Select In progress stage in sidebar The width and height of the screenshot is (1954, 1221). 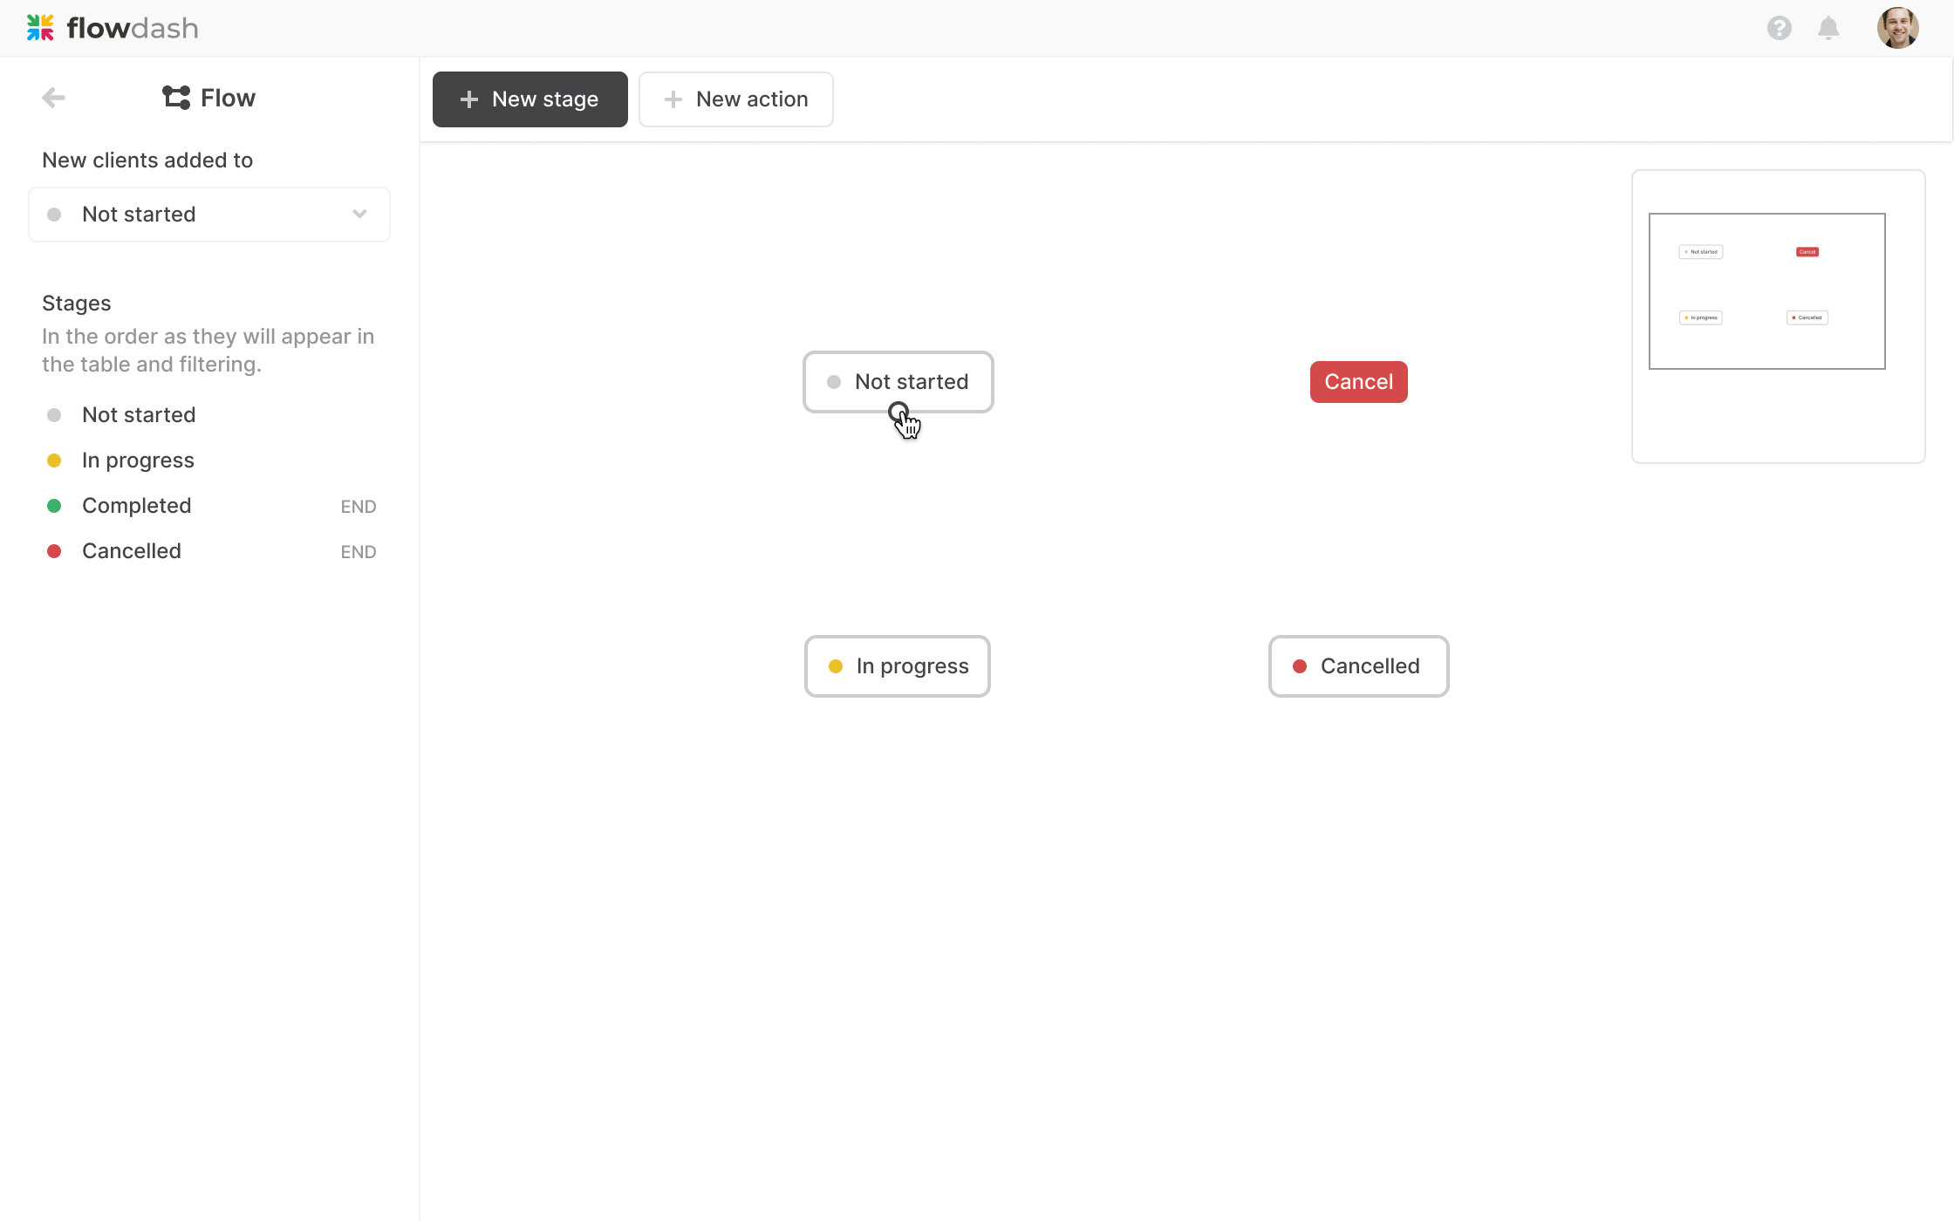click(x=138, y=460)
